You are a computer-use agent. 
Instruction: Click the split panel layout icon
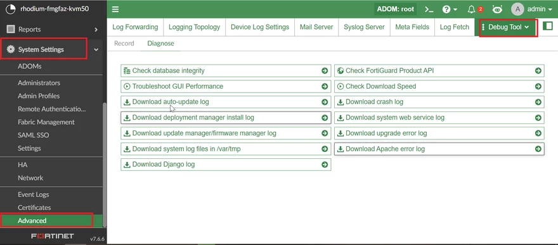(548, 26)
